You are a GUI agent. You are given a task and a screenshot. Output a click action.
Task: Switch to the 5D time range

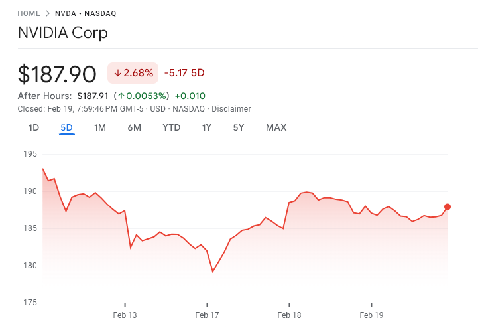click(66, 127)
